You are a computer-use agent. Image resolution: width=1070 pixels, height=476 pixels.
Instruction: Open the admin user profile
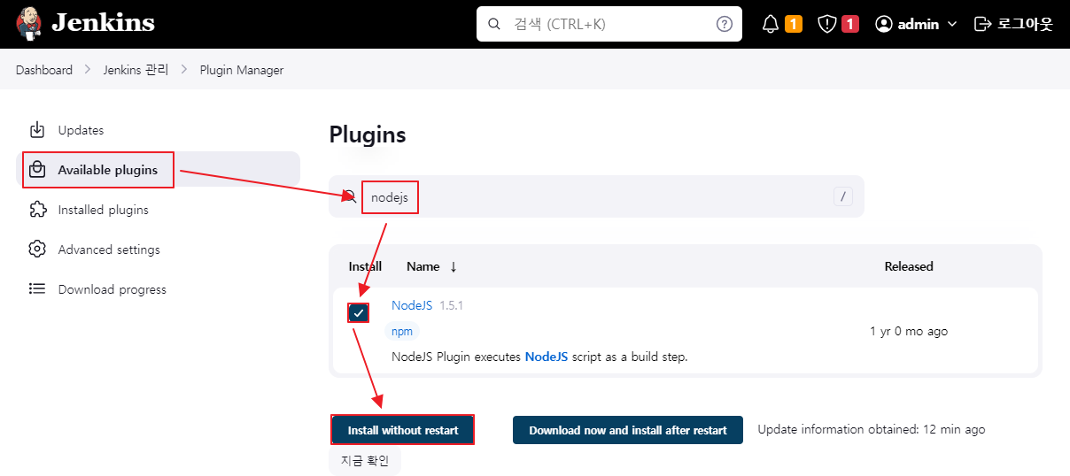pyautogui.click(x=916, y=24)
